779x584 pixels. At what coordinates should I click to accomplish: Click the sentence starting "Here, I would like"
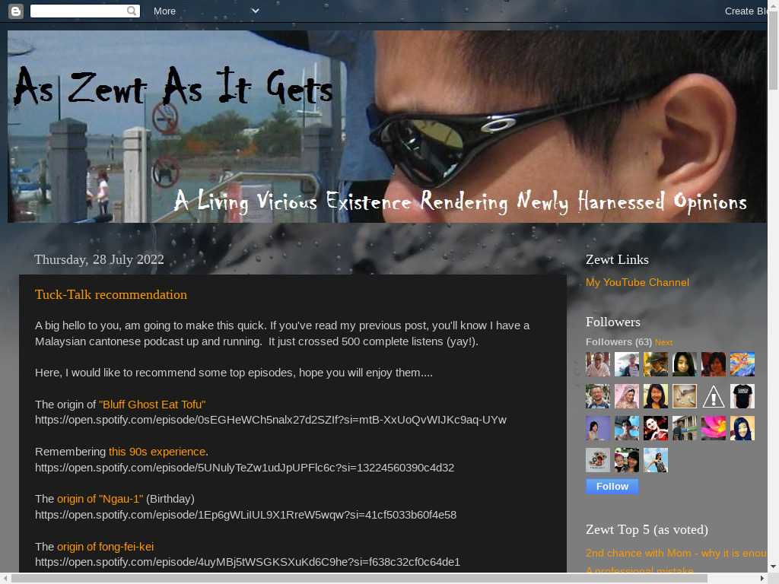234,373
